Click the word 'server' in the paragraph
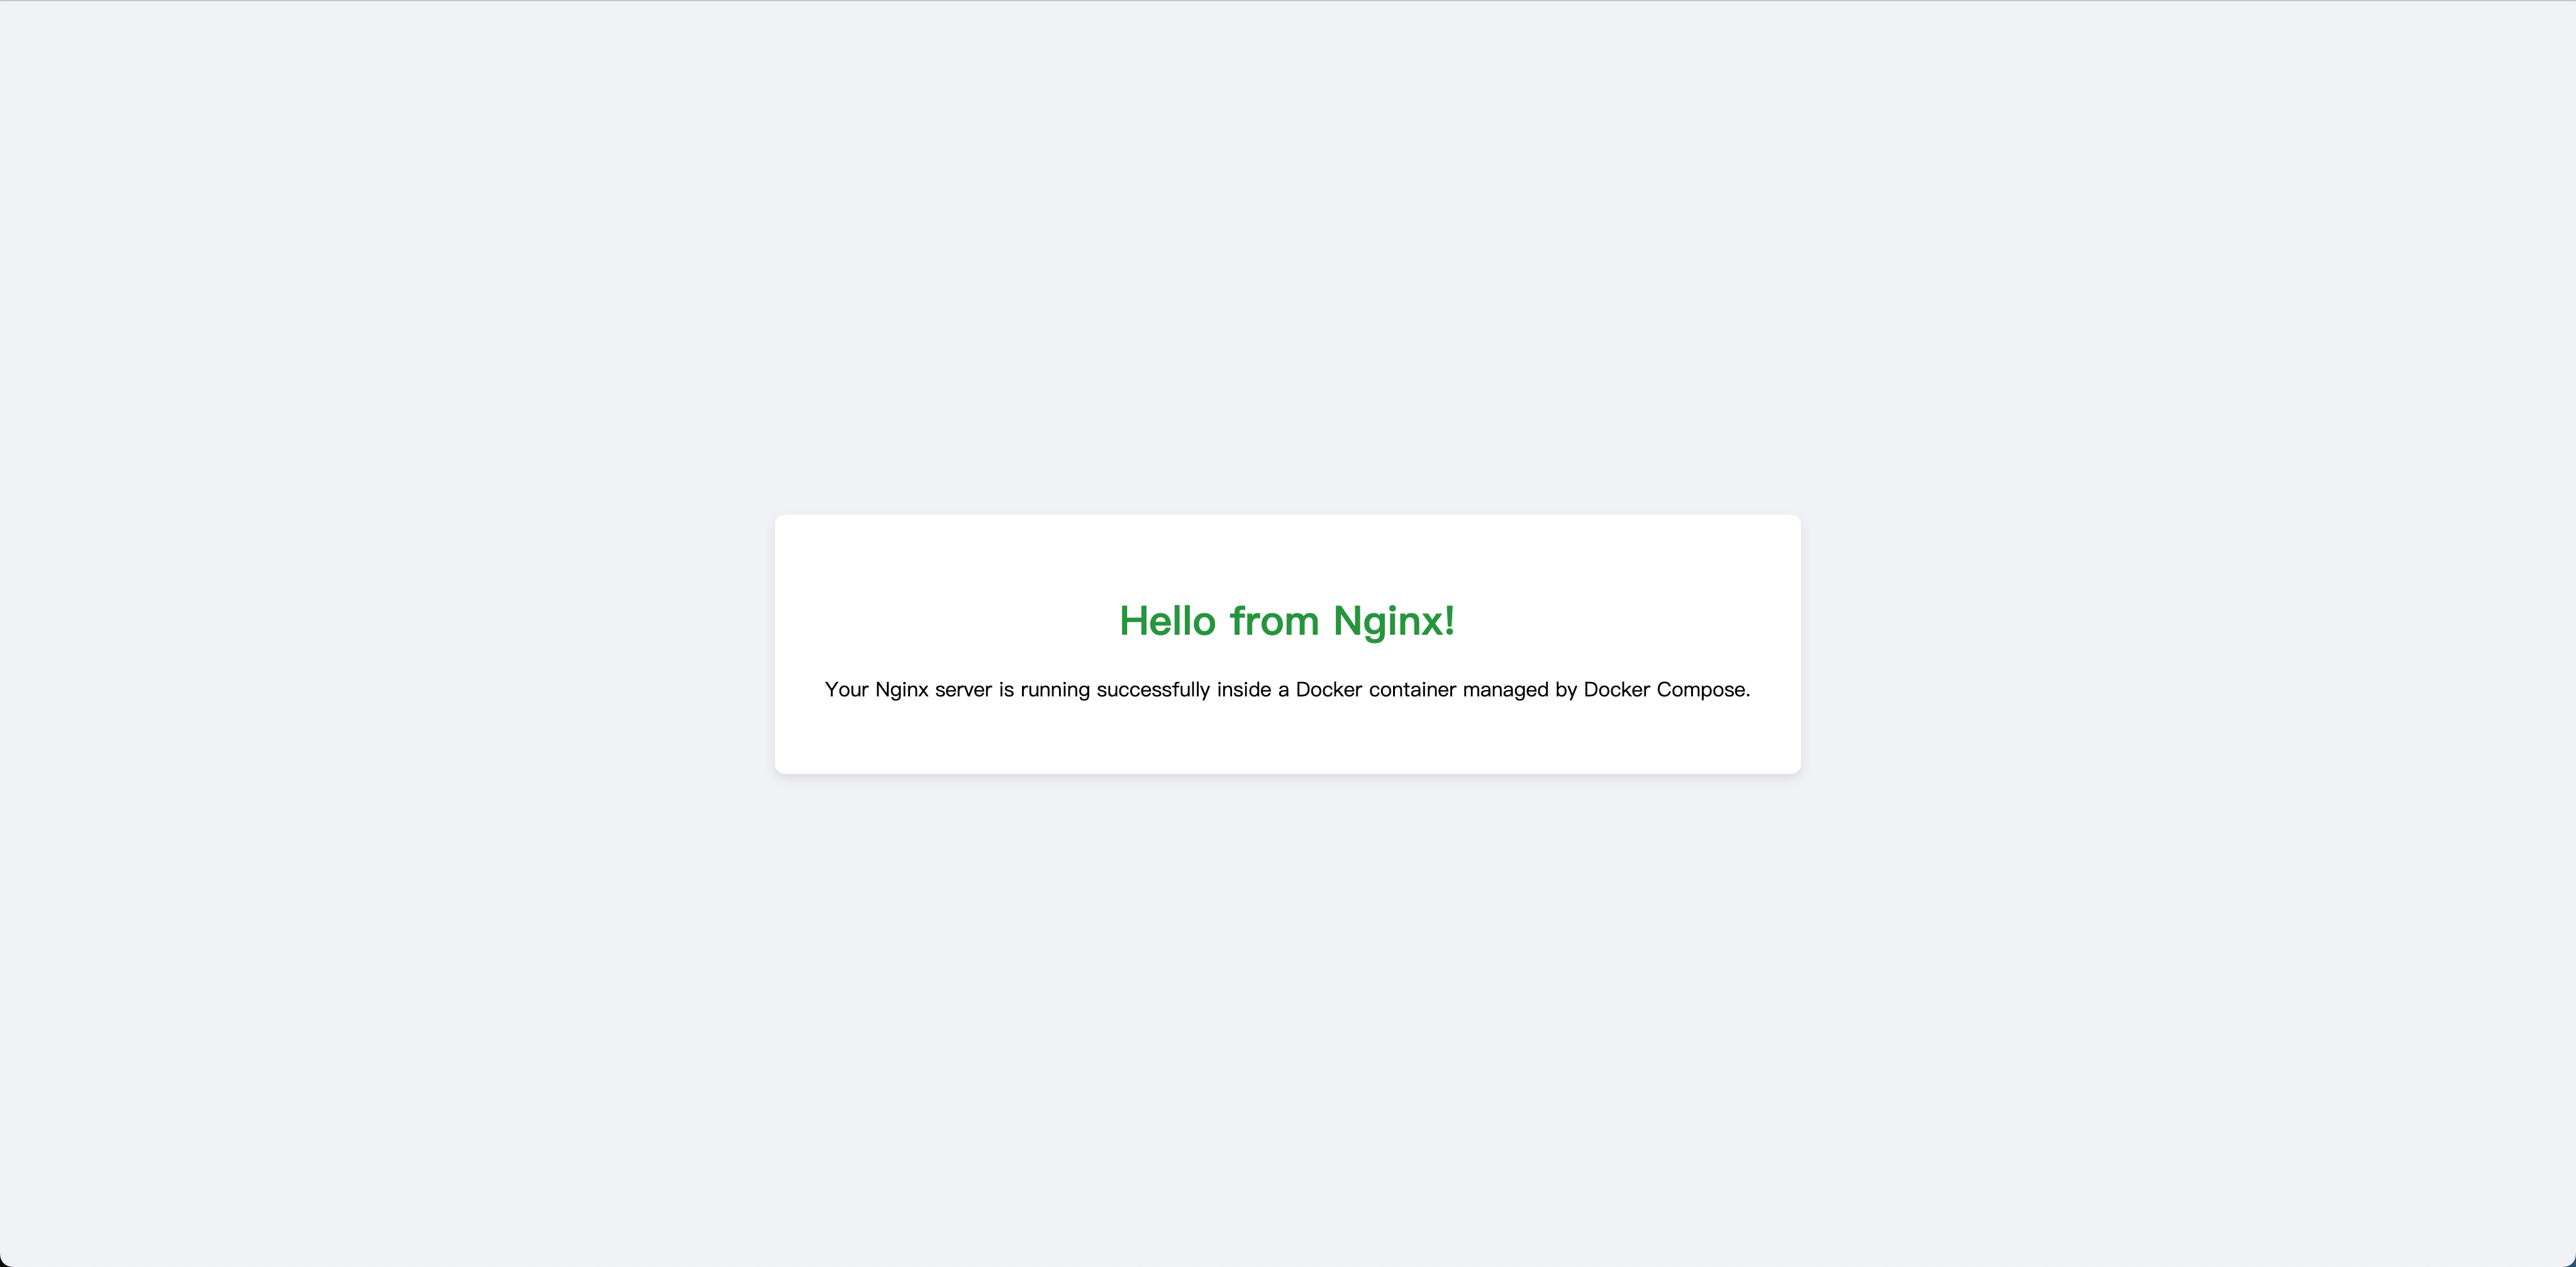This screenshot has width=2576, height=1267. click(963, 690)
